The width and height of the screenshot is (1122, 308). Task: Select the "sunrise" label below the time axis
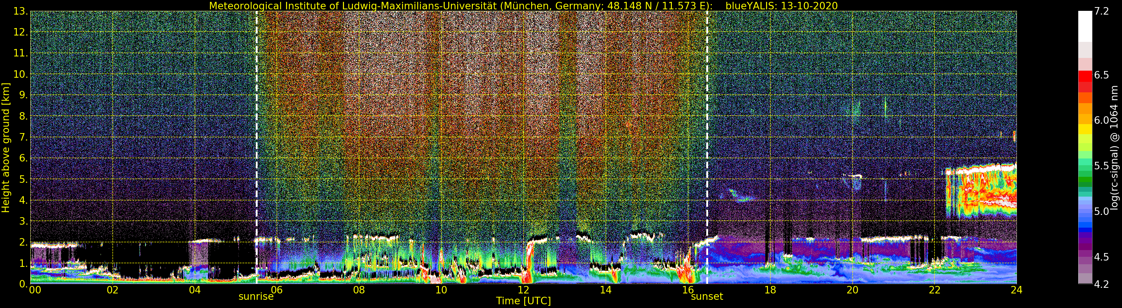point(256,297)
